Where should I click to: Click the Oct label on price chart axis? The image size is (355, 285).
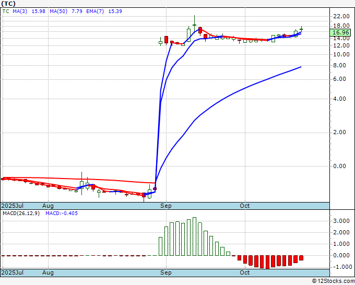pos(245,206)
